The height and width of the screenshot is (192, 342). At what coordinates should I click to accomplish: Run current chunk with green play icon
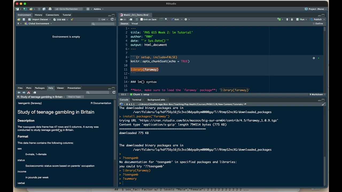(318, 58)
